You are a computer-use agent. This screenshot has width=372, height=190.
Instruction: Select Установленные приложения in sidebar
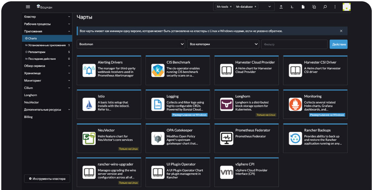pos(46,45)
